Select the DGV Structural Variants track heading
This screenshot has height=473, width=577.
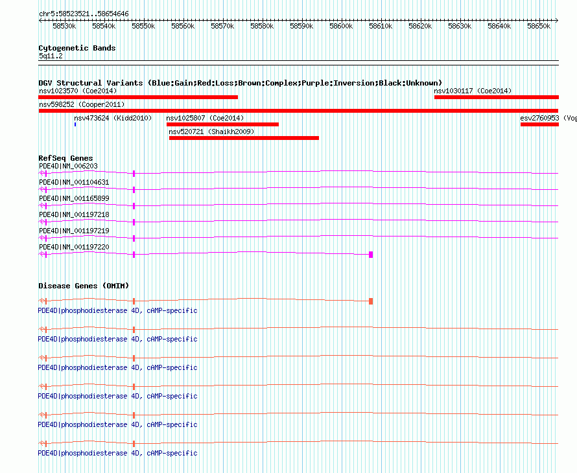tap(241, 83)
